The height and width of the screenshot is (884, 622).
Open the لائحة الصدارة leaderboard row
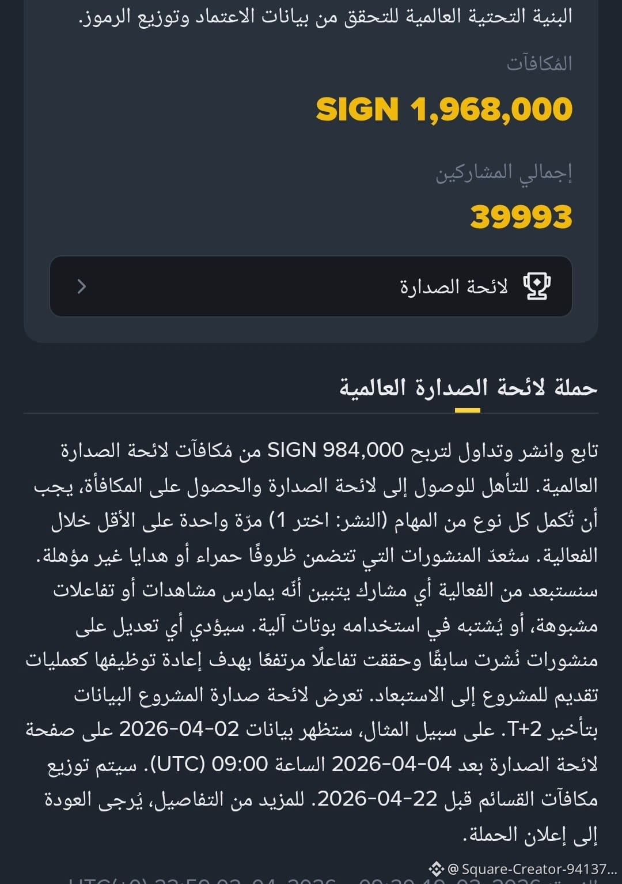click(311, 286)
